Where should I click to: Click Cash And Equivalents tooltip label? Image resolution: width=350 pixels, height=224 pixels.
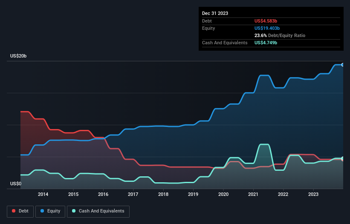[225, 43]
